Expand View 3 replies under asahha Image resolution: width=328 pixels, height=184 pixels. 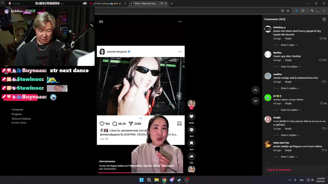(x=290, y=88)
